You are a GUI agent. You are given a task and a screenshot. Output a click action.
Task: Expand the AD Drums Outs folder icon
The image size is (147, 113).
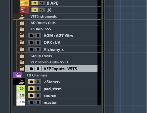[22, 23]
